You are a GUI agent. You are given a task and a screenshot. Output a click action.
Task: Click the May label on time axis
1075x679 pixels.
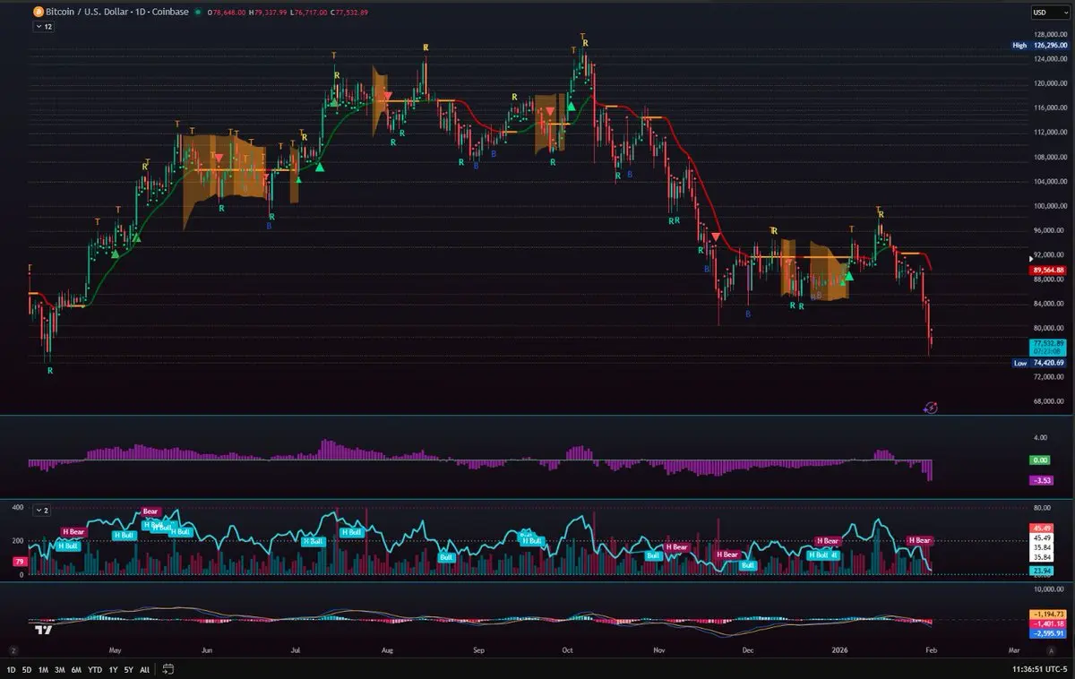click(114, 649)
